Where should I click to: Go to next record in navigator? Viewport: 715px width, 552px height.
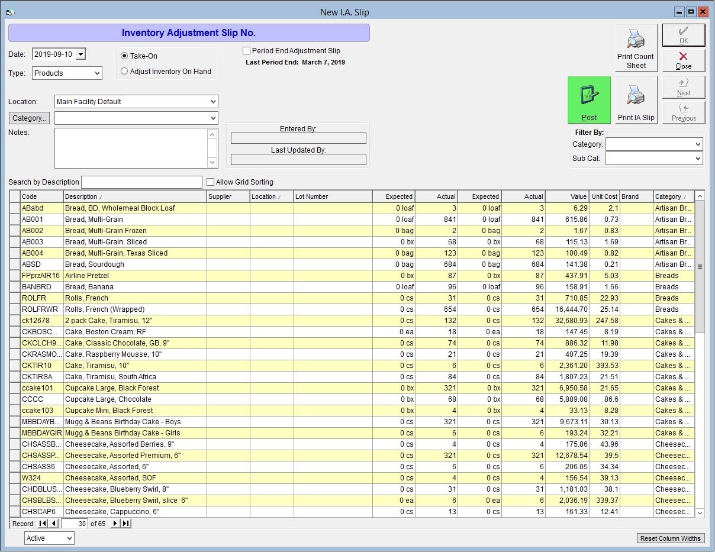click(115, 524)
